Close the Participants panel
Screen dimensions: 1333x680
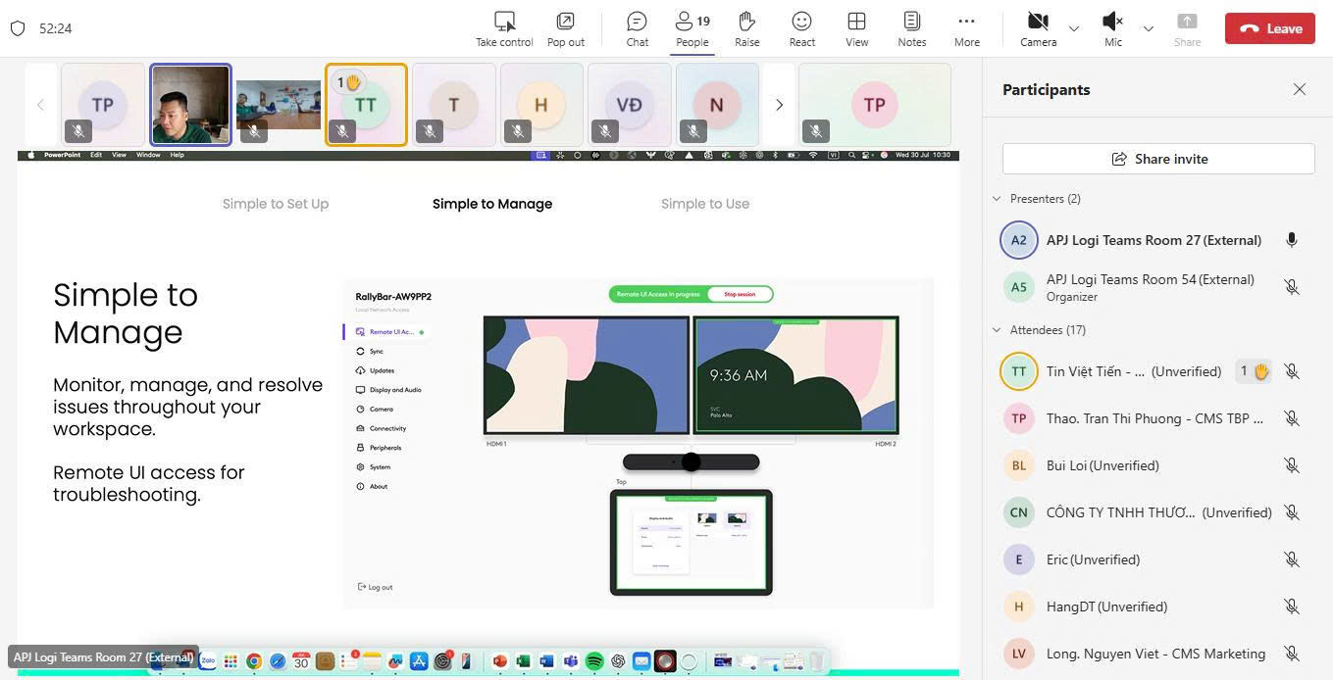(1300, 89)
